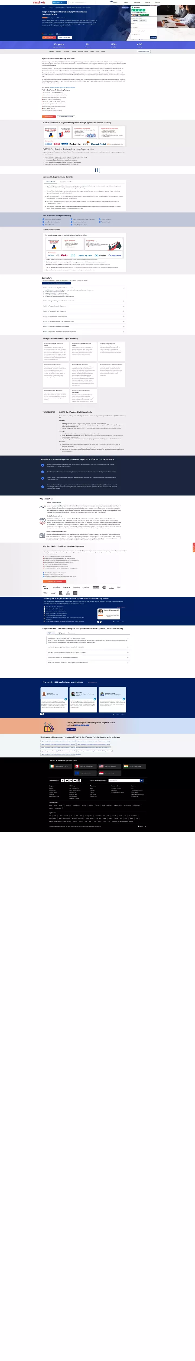The image size is (195, 1361).
Task: Expand Module 6: Program Governance Performance Domain
Action: [x=84, y=321]
